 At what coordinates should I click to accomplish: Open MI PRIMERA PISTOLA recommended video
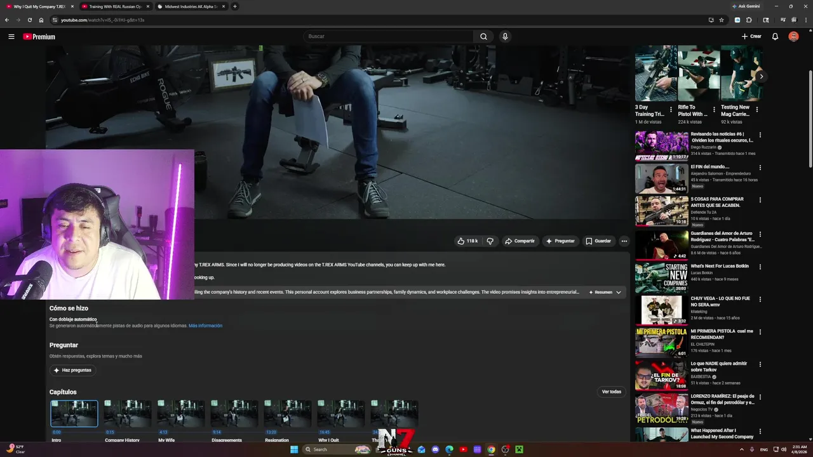[661, 343]
